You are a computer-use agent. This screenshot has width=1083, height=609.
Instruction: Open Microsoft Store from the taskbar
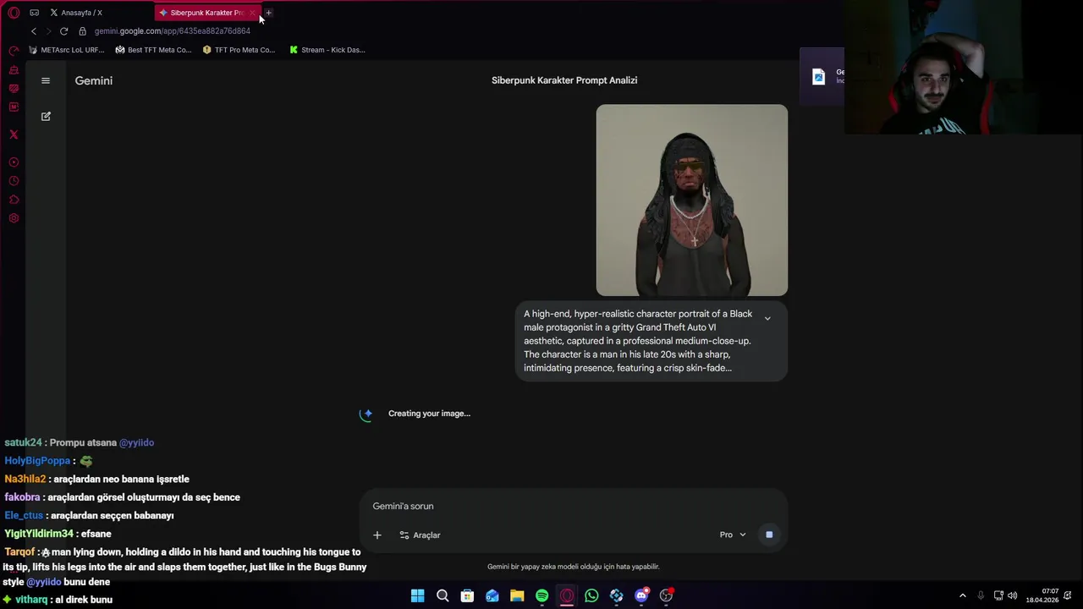467,595
